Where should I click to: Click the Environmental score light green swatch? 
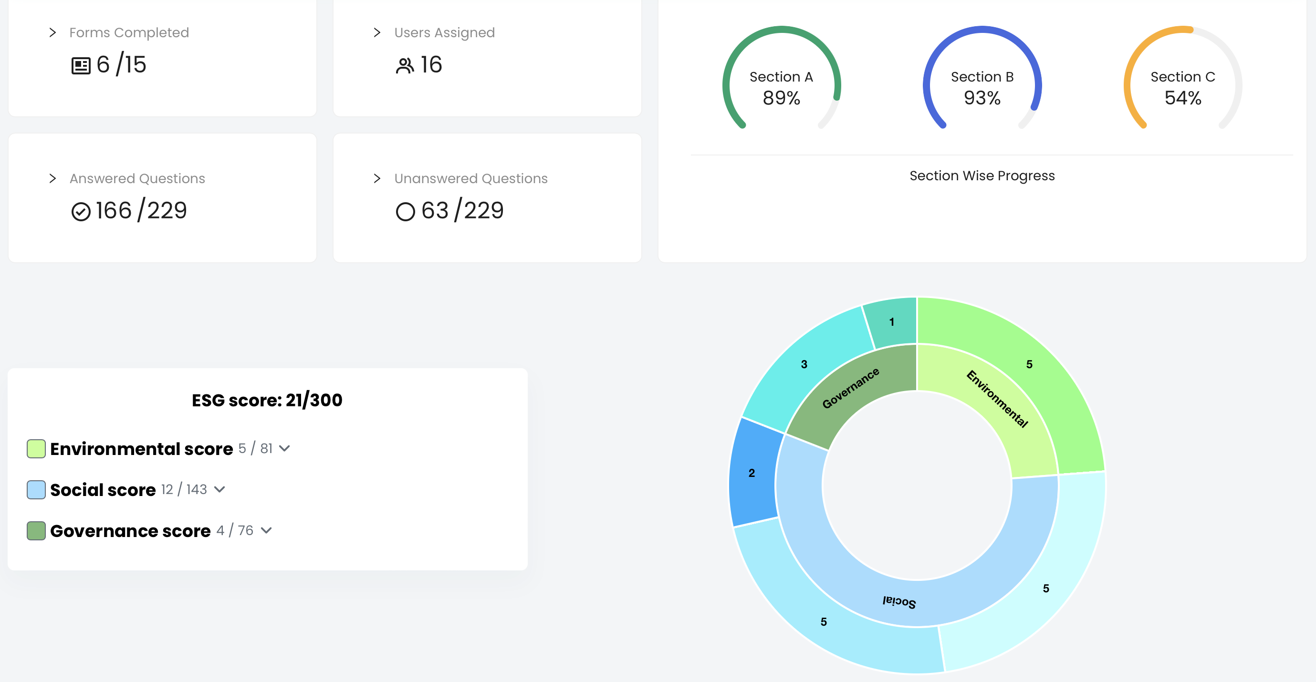tap(36, 449)
